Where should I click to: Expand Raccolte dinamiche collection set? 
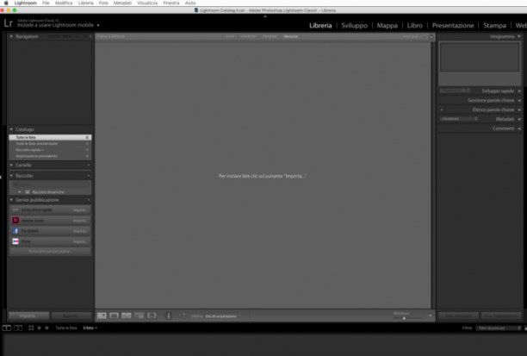click(20, 192)
